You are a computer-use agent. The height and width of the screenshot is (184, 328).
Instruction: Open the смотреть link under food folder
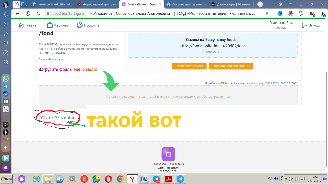tap(212, 51)
